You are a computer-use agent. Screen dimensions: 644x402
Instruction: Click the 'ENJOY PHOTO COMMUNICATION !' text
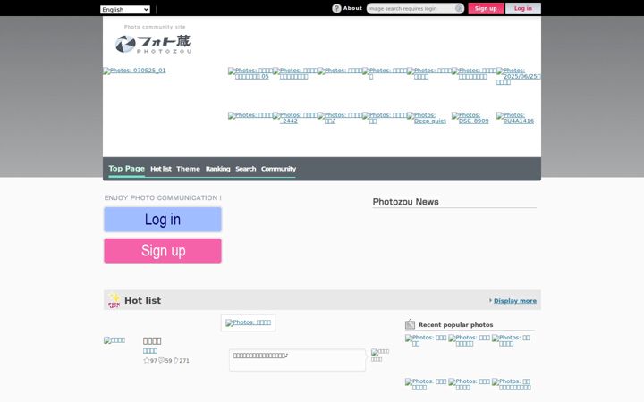(x=163, y=197)
